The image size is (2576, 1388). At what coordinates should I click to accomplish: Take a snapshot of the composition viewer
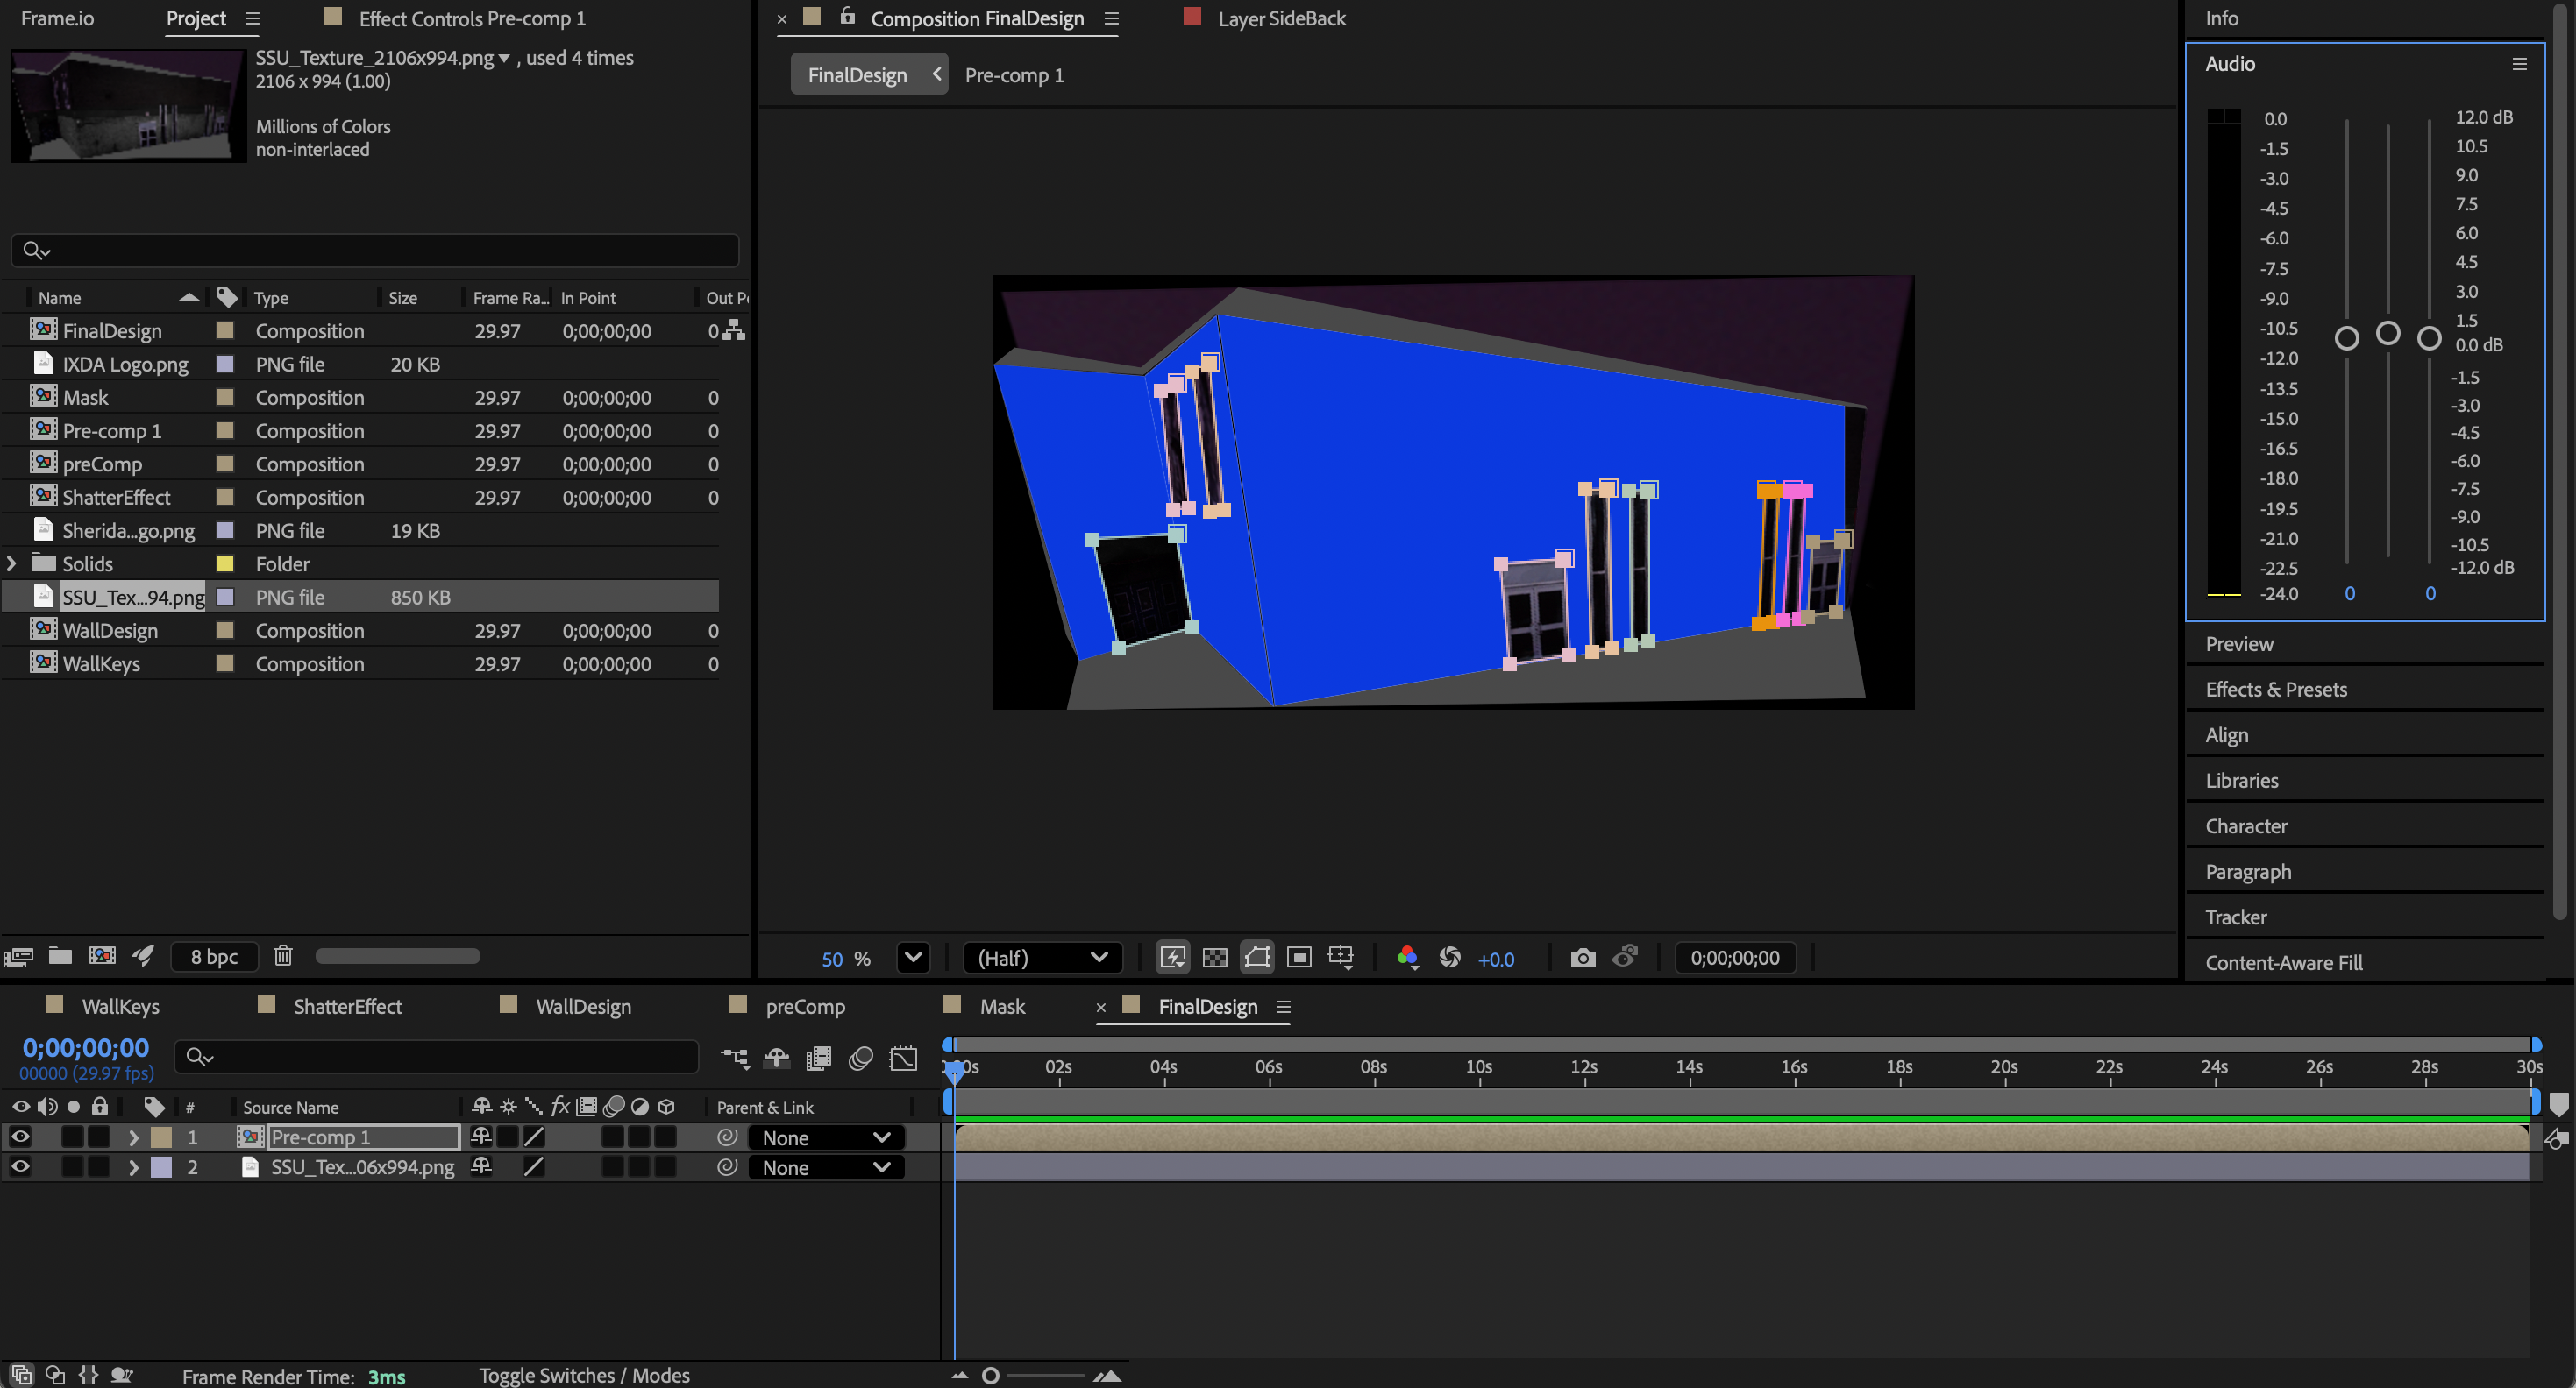pos(1583,957)
